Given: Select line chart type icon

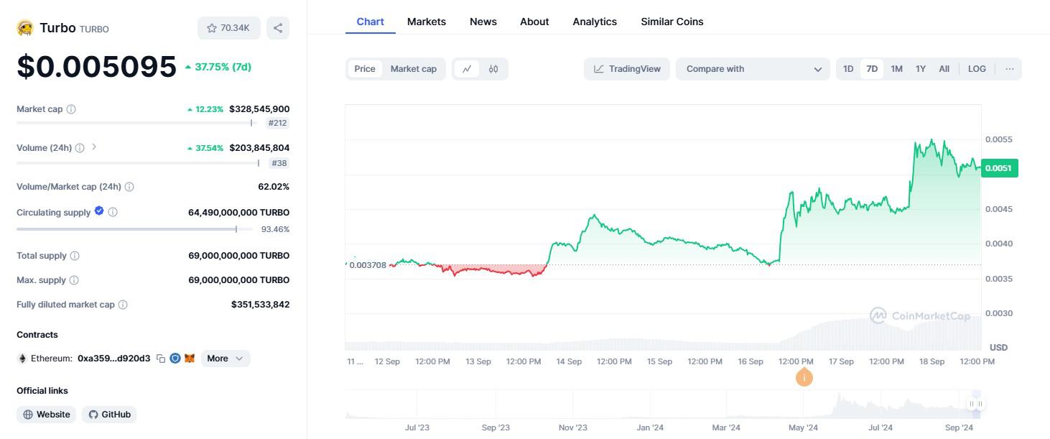Looking at the screenshot, I should [467, 69].
